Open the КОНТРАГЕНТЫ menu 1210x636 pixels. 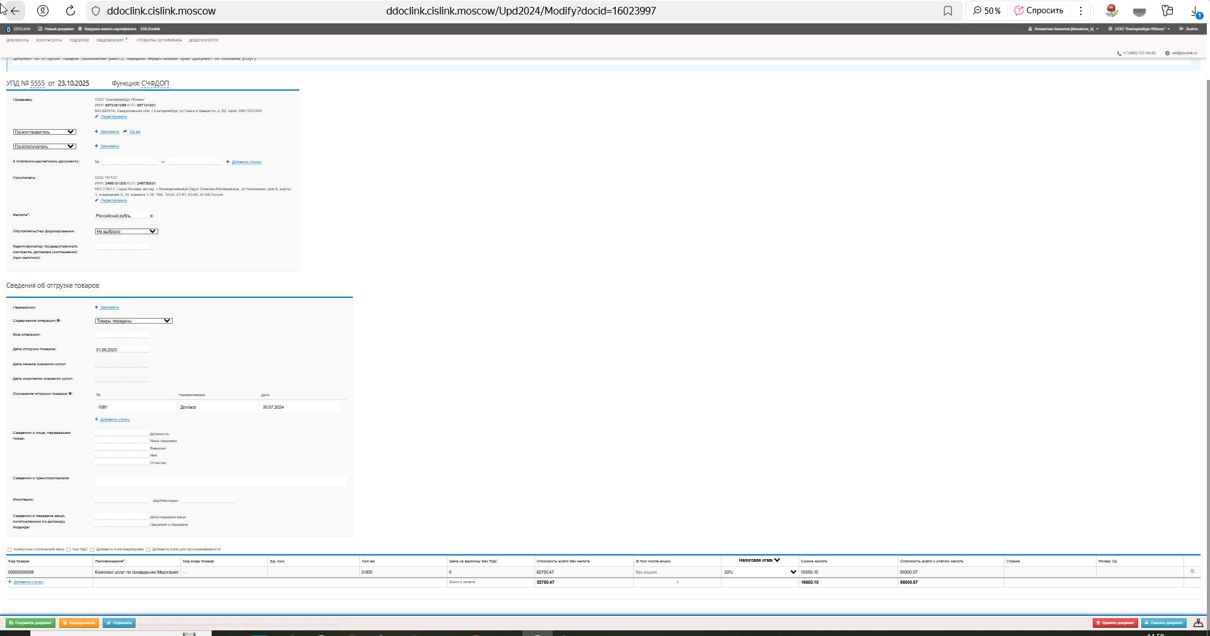tap(49, 40)
